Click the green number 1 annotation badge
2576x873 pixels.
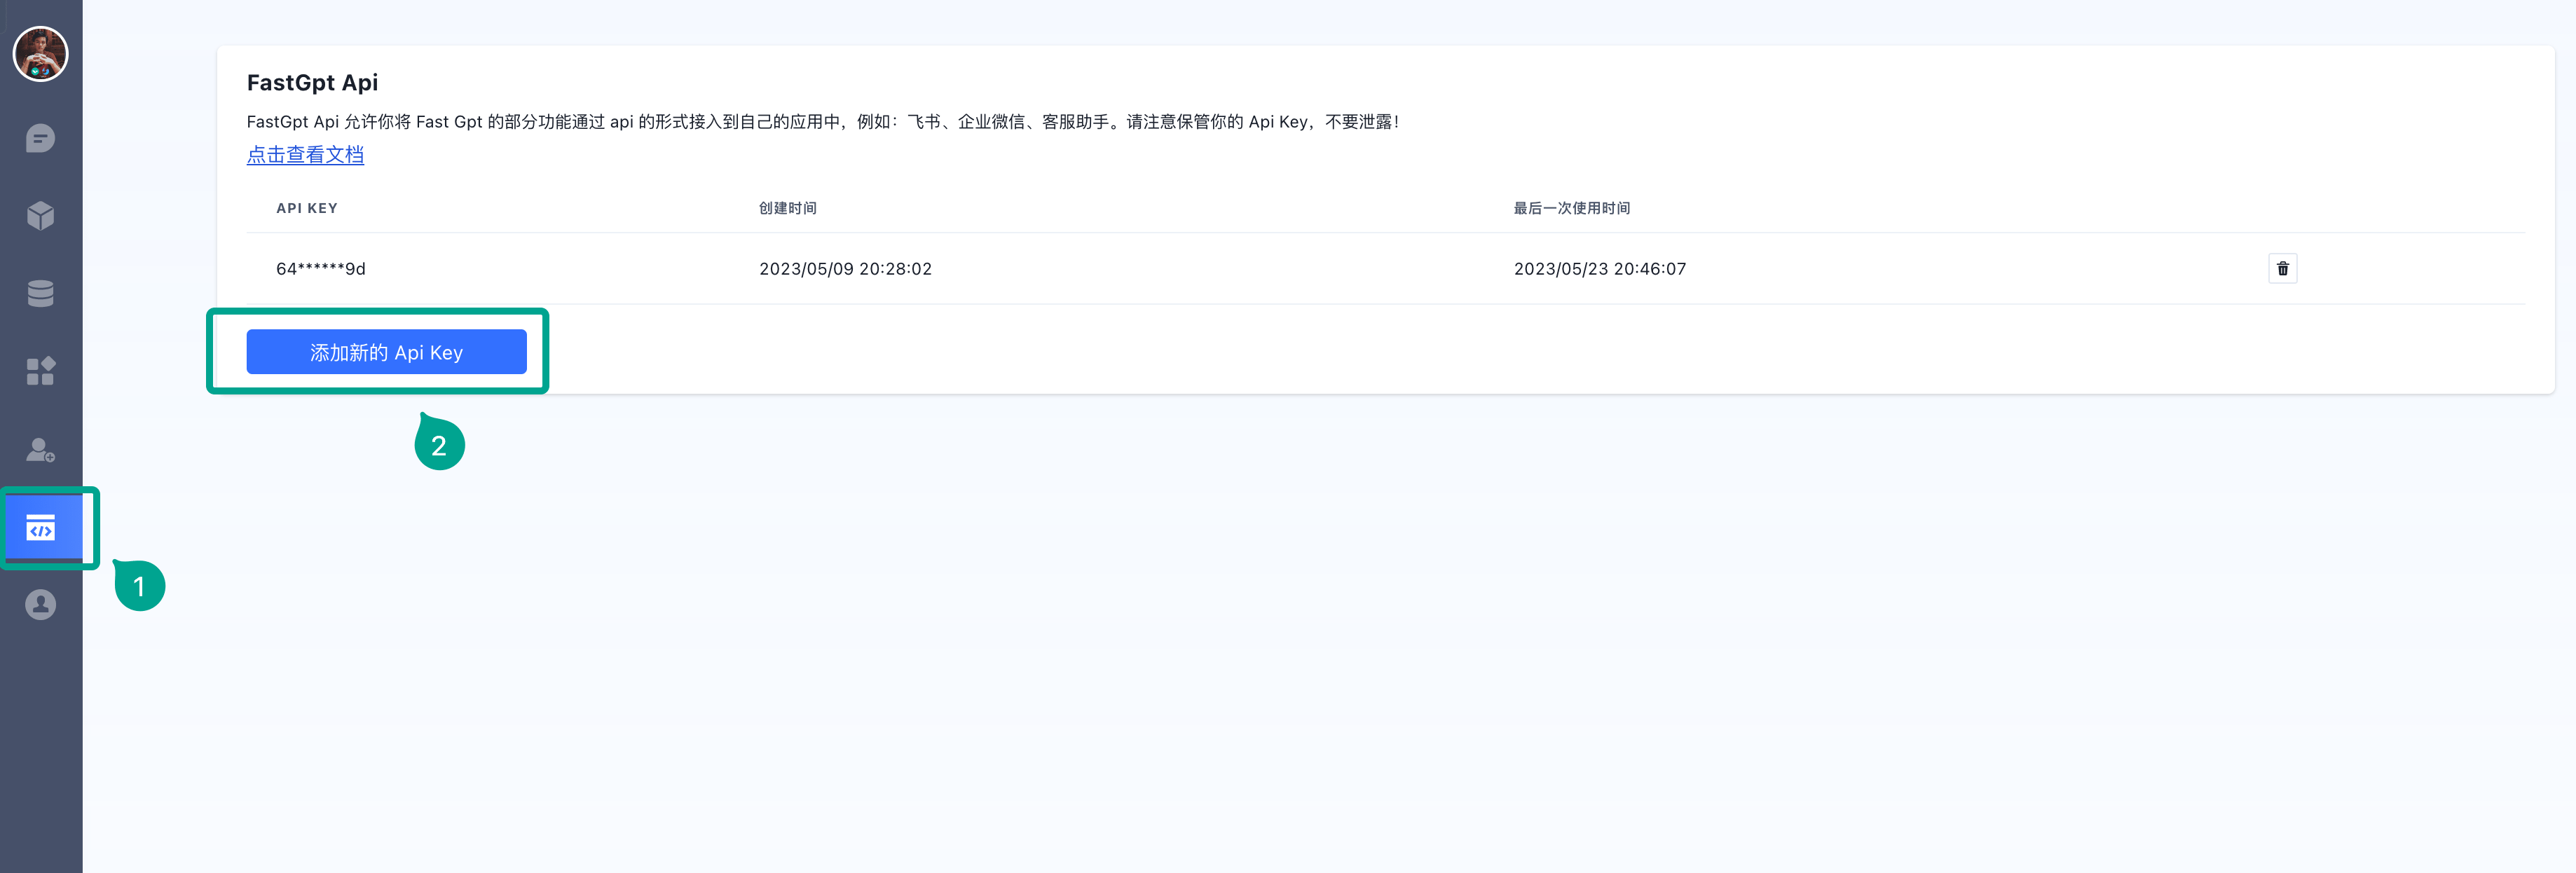coord(140,586)
